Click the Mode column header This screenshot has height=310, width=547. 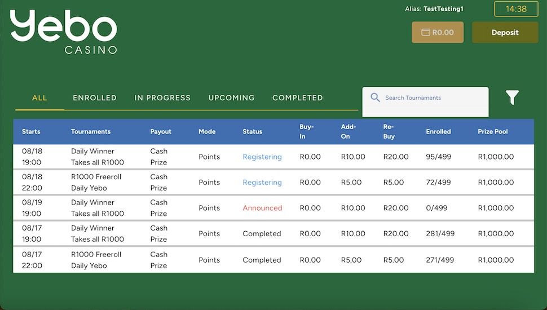point(207,131)
